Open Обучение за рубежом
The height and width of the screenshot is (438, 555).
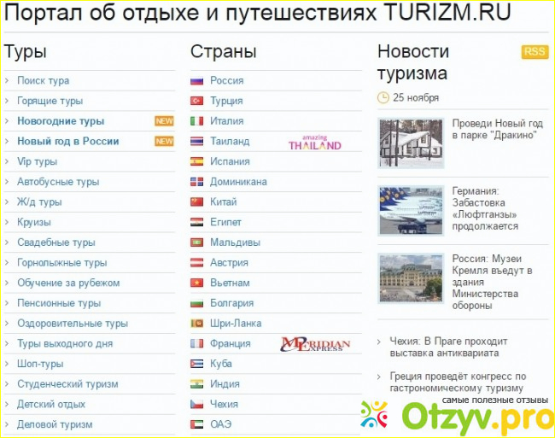[68, 283]
